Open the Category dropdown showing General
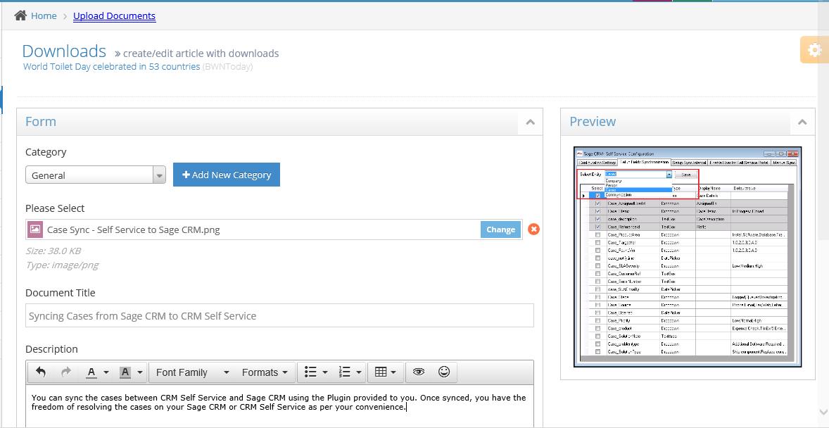This screenshot has height=428, width=829. [96, 175]
